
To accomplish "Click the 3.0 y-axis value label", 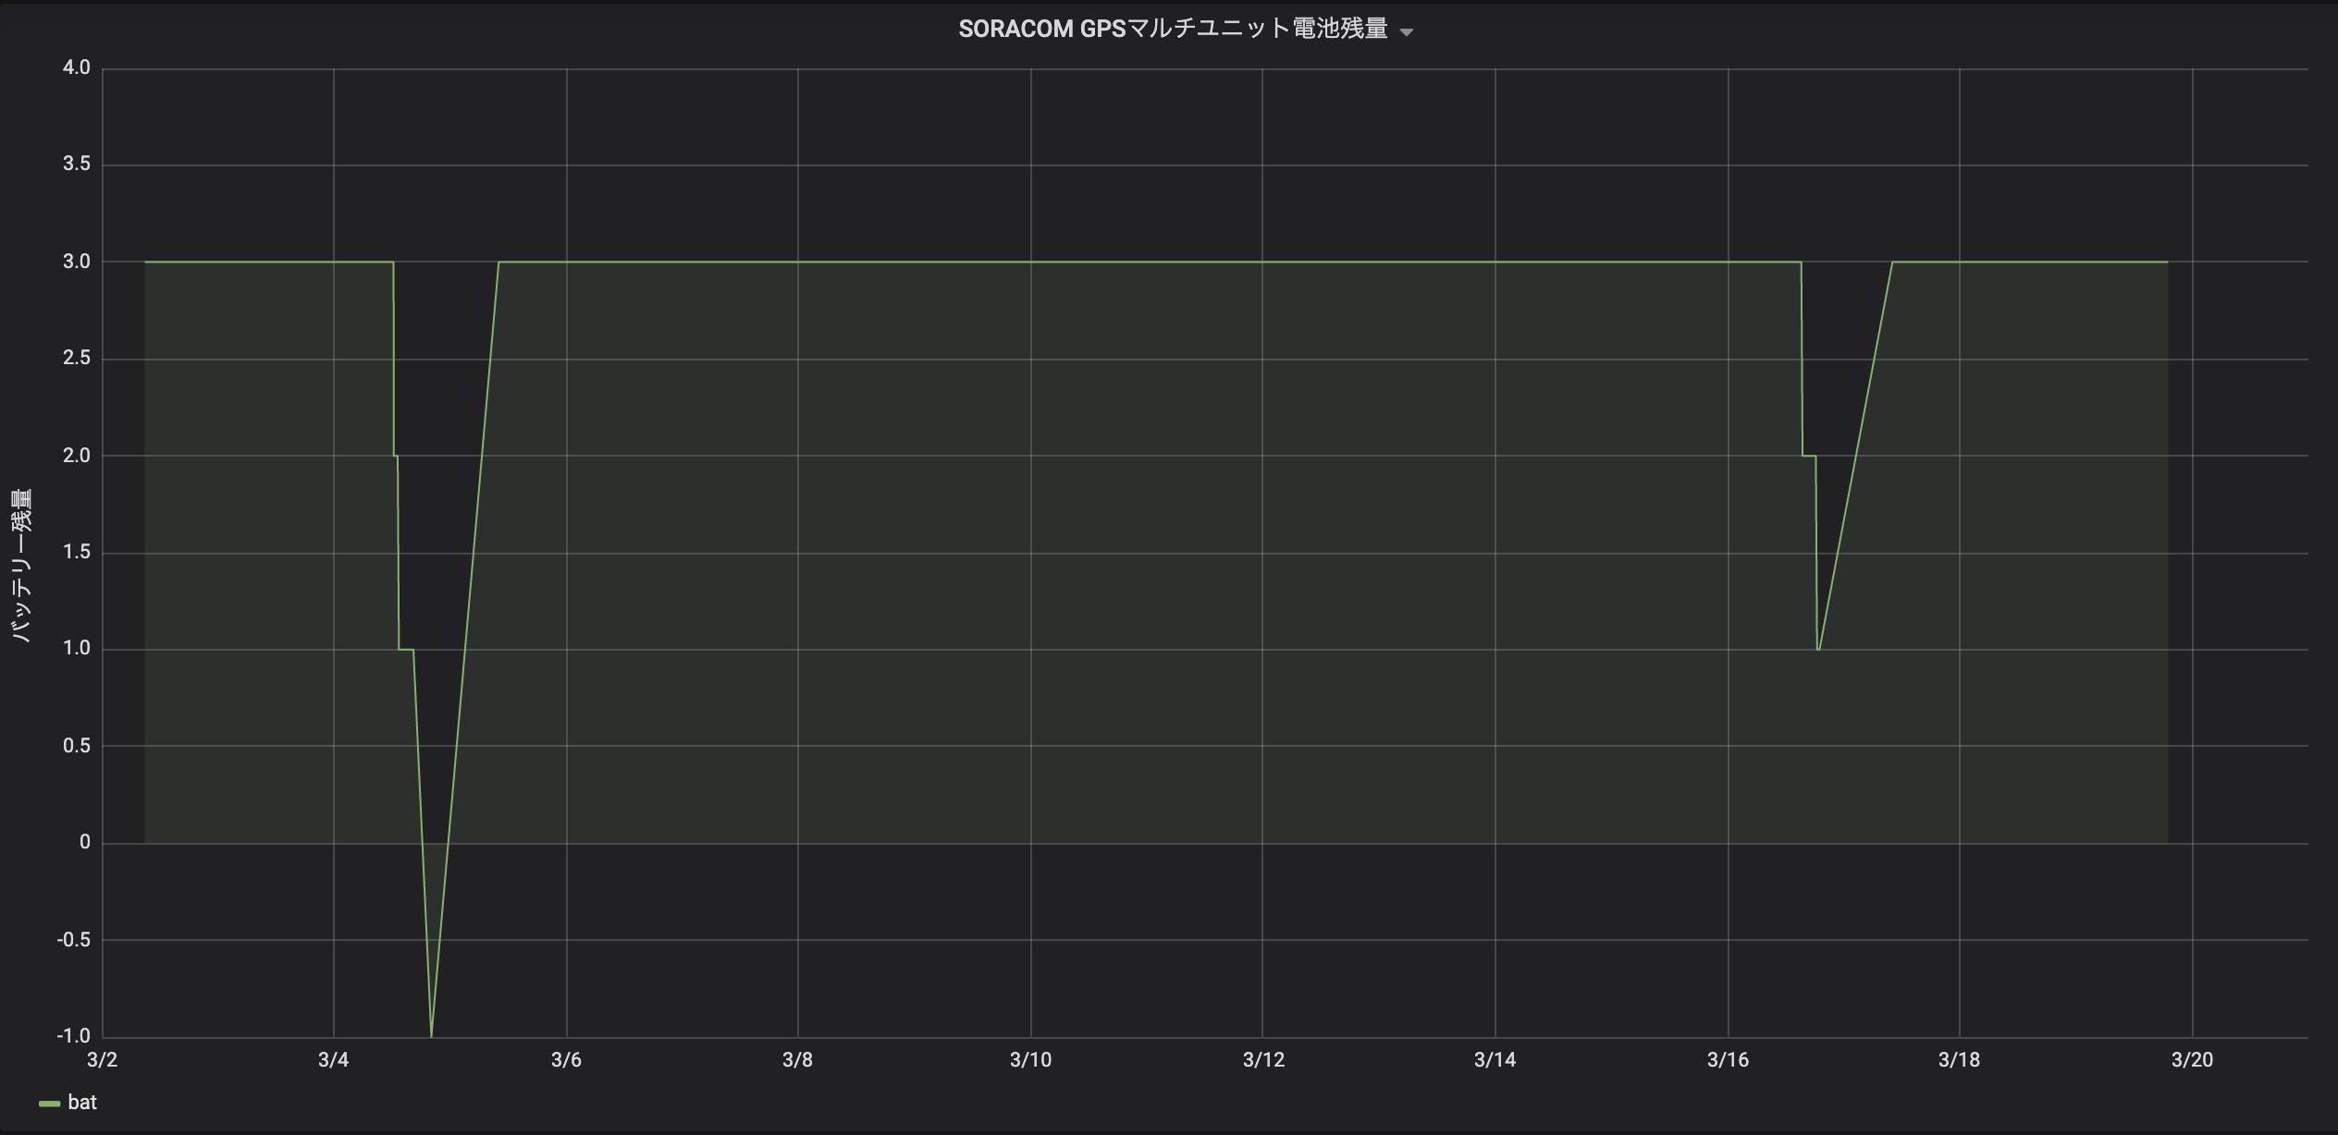I will point(77,262).
